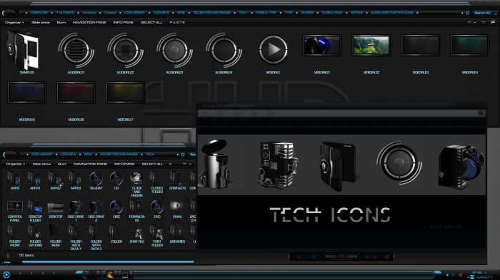Select the VIDEOFILE2 landscape thumbnail
The height and width of the screenshot is (280, 500).
coord(371,45)
